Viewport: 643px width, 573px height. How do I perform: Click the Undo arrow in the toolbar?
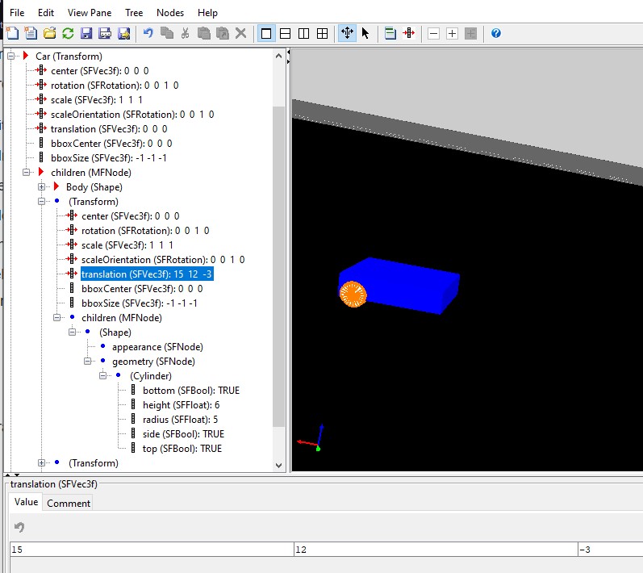(148, 33)
